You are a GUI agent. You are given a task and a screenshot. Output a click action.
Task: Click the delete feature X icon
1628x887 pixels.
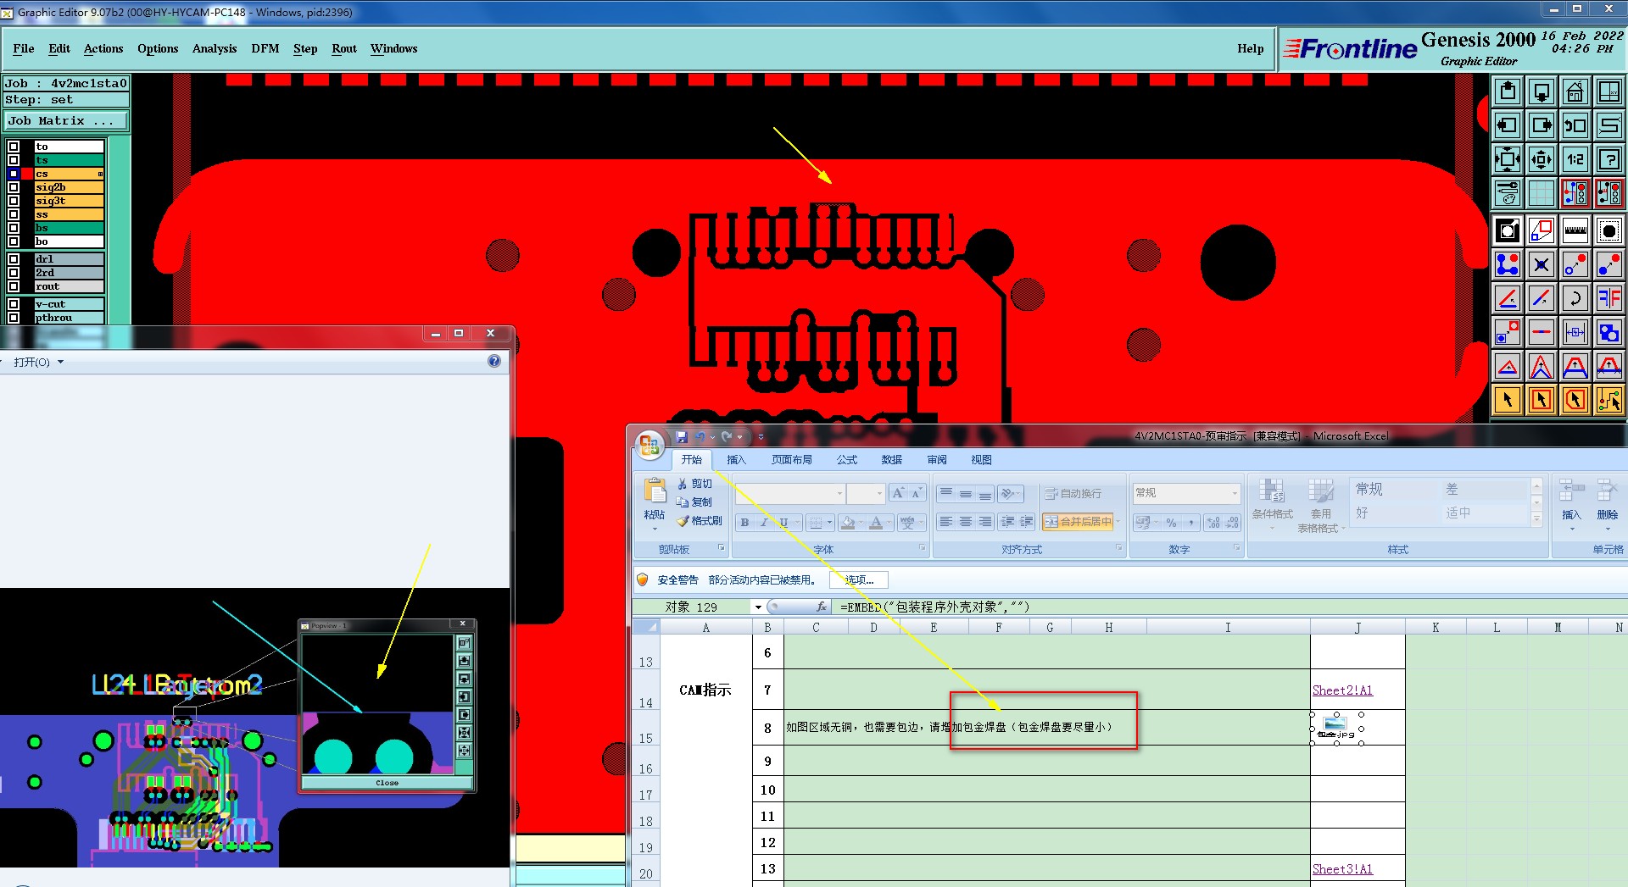pyautogui.click(x=1542, y=264)
